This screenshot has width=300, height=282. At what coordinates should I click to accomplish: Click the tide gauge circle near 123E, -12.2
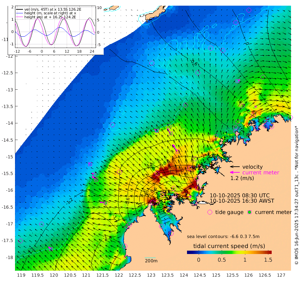tap(152, 63)
